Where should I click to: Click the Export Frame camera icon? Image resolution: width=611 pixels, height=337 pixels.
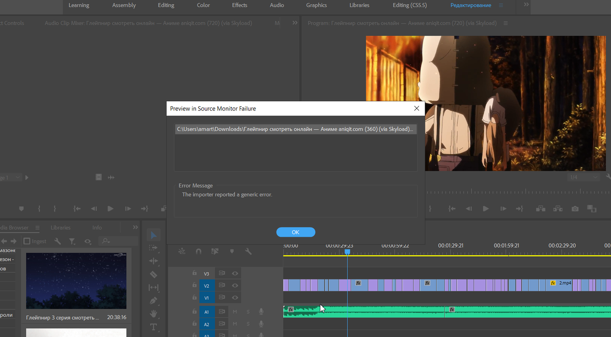coord(574,208)
